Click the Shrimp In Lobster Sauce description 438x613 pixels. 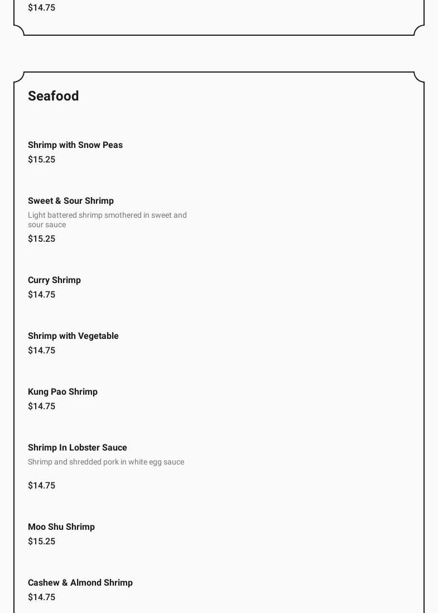(106, 462)
